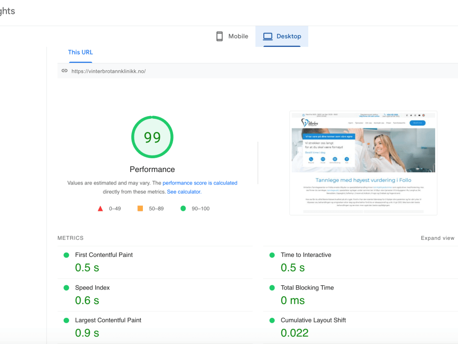The width and height of the screenshot is (458, 344).
Task: Click the Performance heading
Action: coord(152,169)
